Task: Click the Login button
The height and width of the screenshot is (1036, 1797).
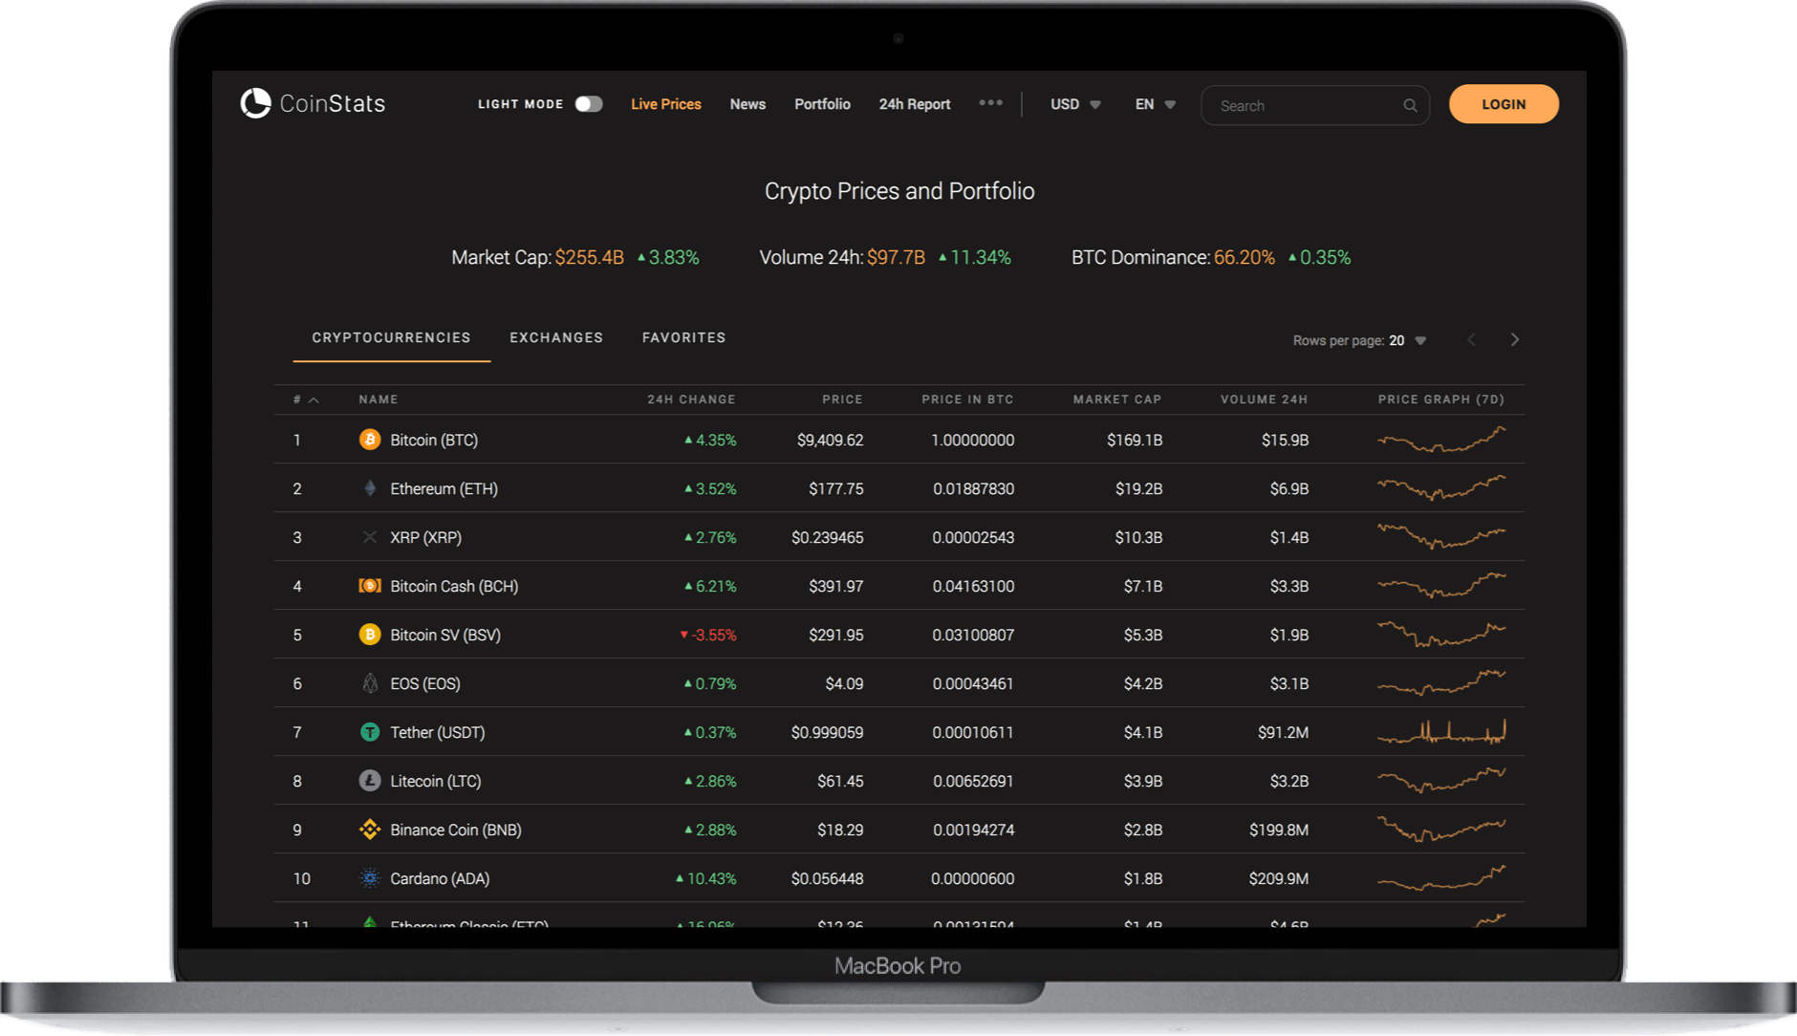Action: pos(1504,104)
